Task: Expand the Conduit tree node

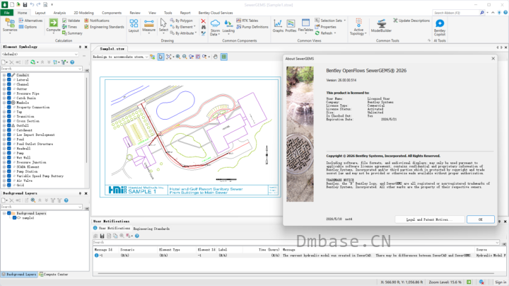Action: (x=4, y=75)
